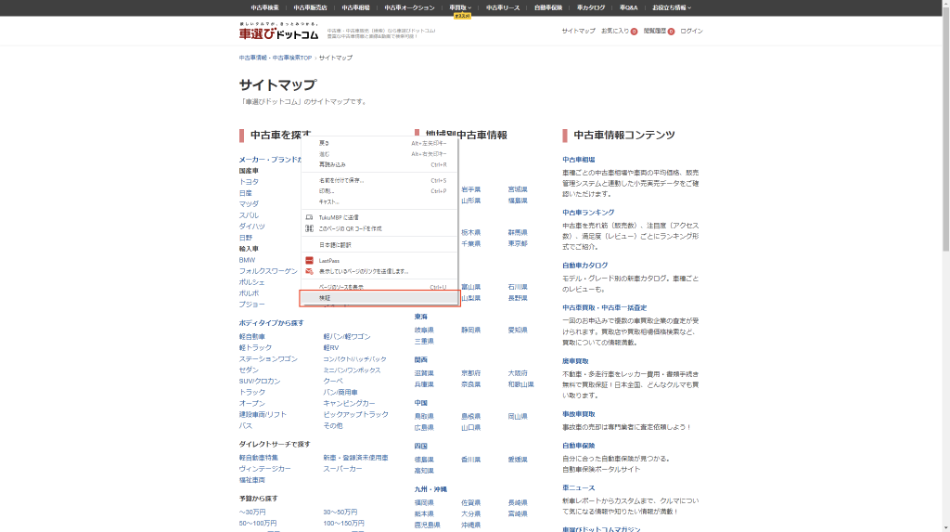This screenshot has height=532, width=950.
Task: Open the 車ニュース content link
Action: 578,488
